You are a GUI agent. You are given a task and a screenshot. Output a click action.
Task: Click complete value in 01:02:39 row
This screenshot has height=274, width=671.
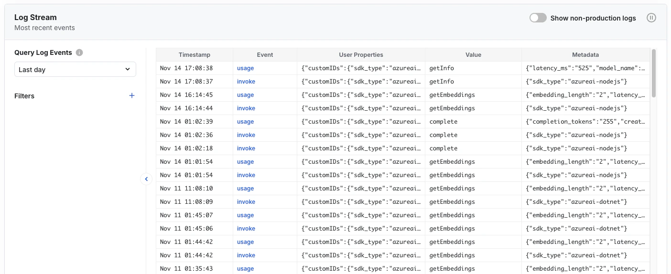click(x=444, y=122)
